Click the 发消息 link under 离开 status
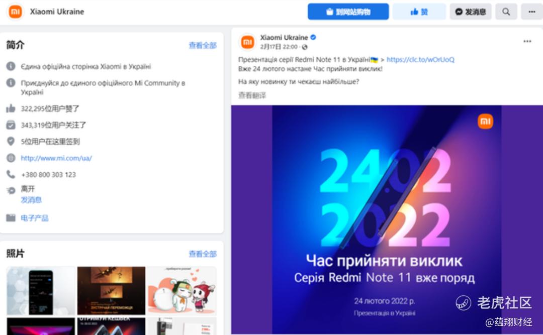 pos(31,200)
